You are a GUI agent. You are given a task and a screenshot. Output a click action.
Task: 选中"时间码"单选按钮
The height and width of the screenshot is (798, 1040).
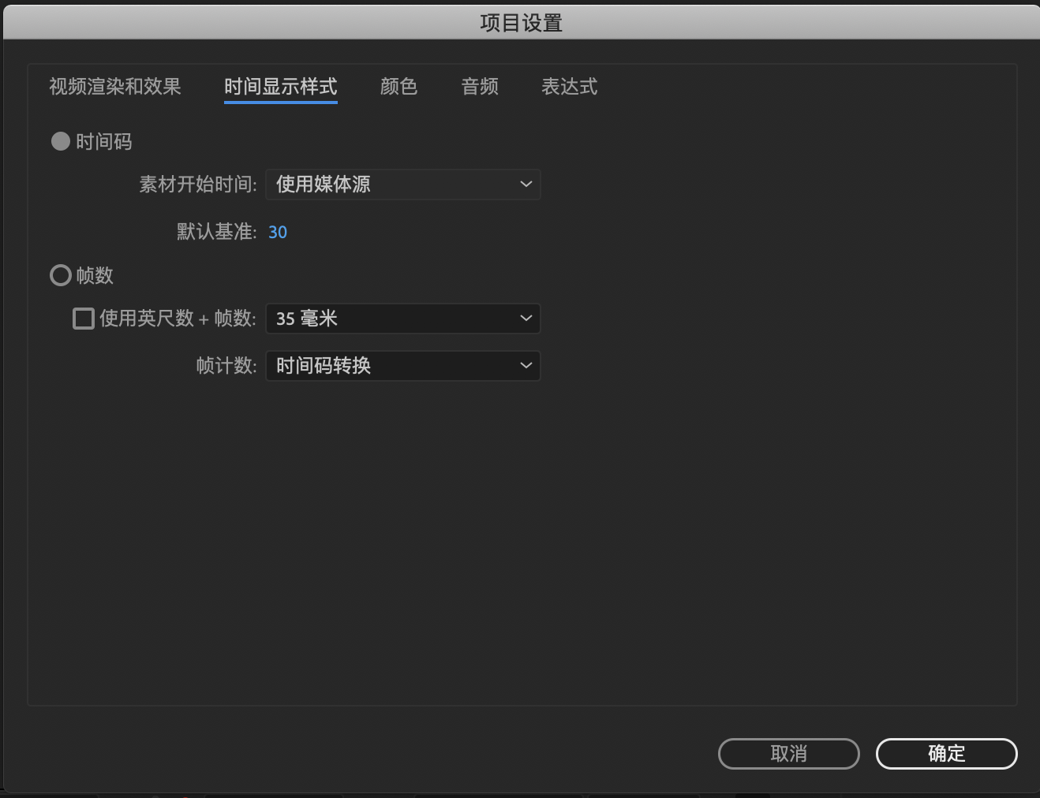coord(61,141)
